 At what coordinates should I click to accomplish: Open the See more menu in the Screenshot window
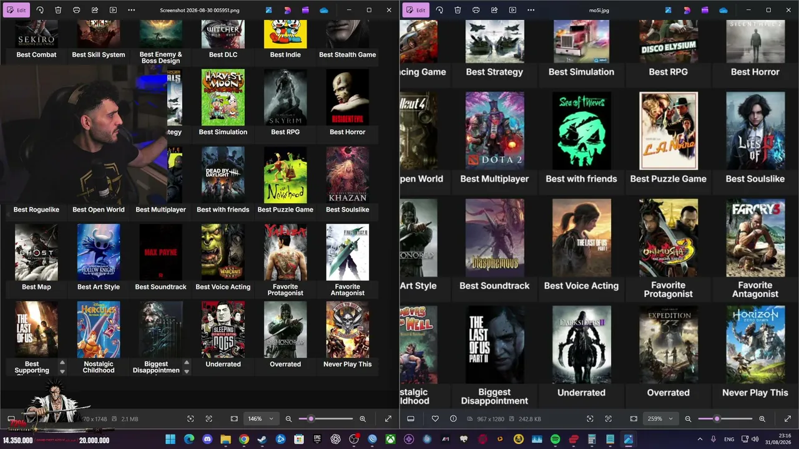point(131,10)
